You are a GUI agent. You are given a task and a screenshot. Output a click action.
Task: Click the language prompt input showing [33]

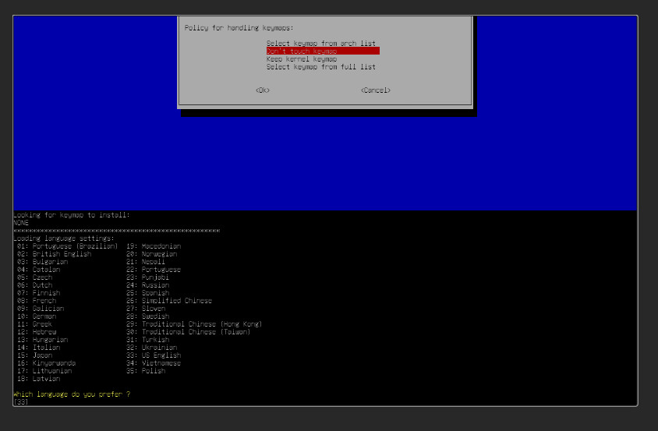click(x=21, y=402)
